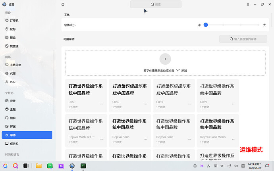Viewport: 274px width, 171px height.
Task: Open 锁屏 lock screen settings
Action: tap(27, 118)
